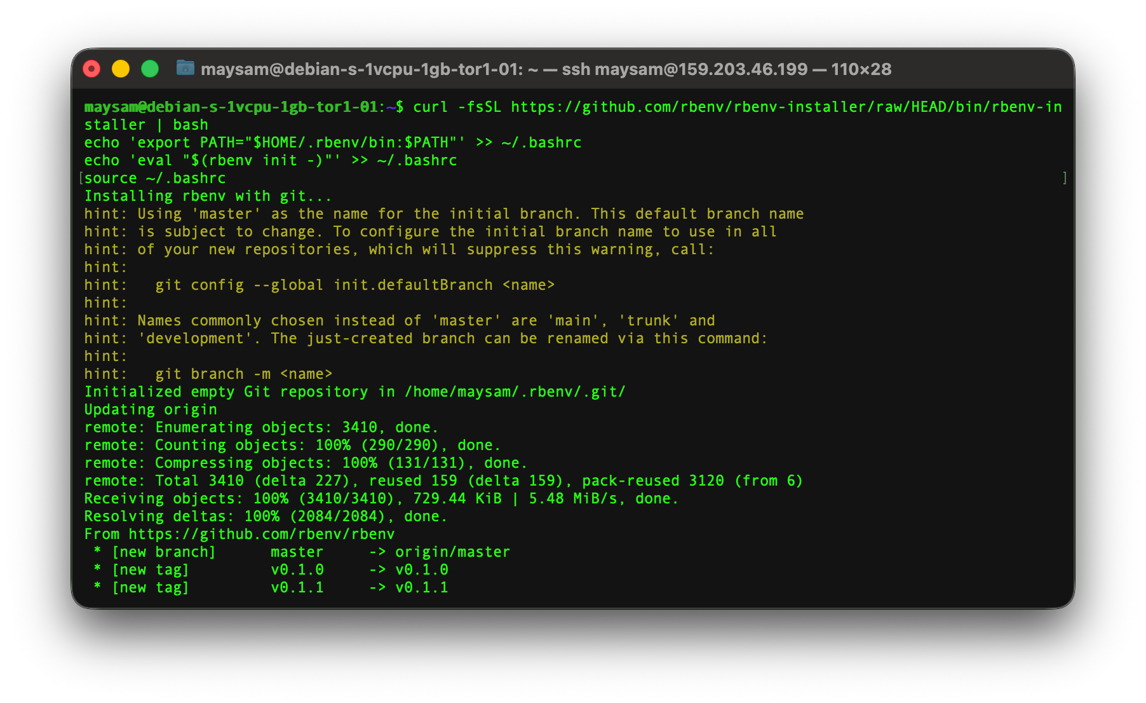
Task: Click the '[new tag] v0.1.1' line
Action: pyautogui.click(x=271, y=587)
